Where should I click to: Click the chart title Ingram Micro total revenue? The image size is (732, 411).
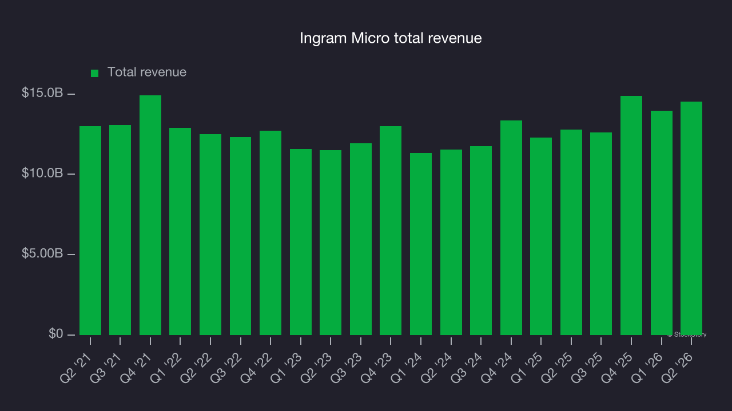391,38
